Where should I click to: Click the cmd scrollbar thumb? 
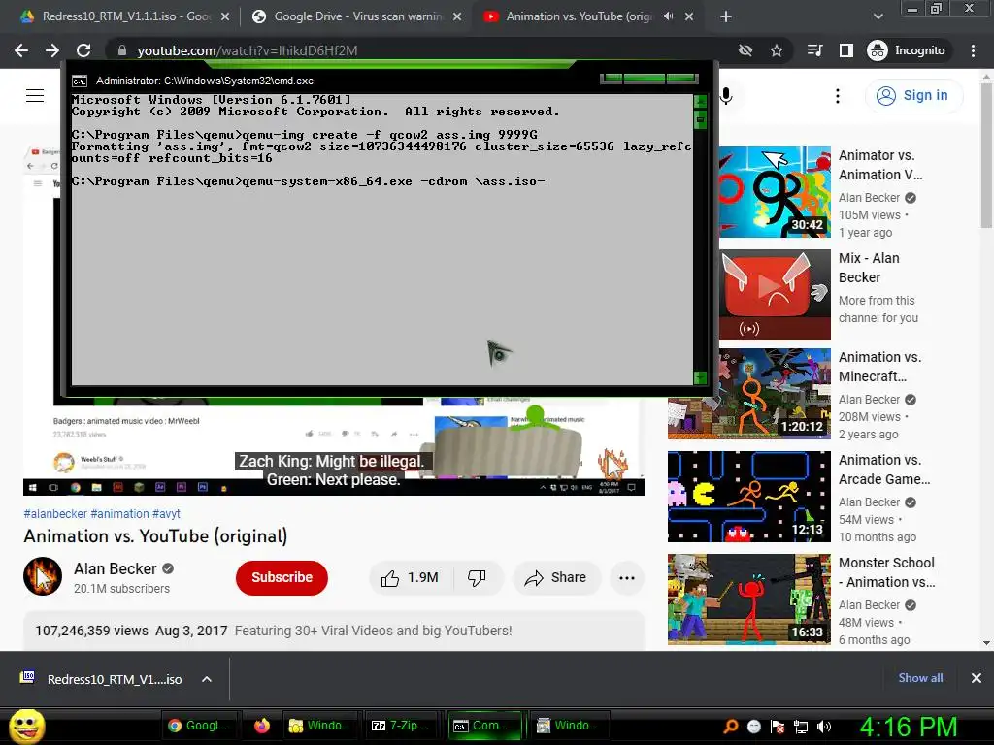coord(701,119)
